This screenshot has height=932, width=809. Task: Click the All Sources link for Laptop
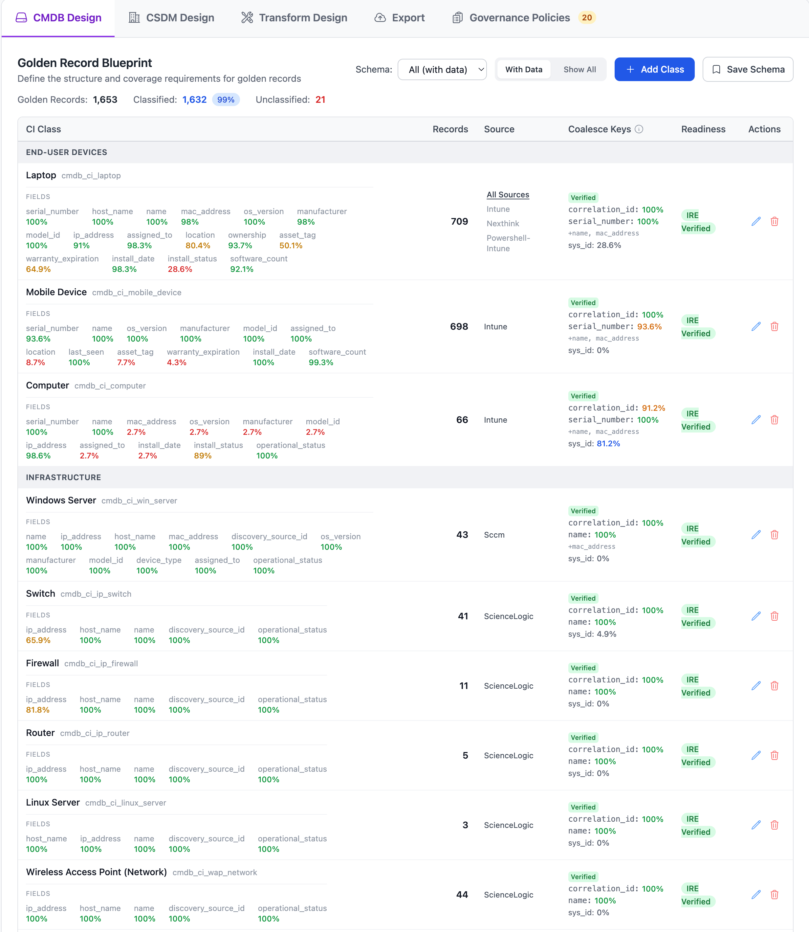tap(508, 195)
